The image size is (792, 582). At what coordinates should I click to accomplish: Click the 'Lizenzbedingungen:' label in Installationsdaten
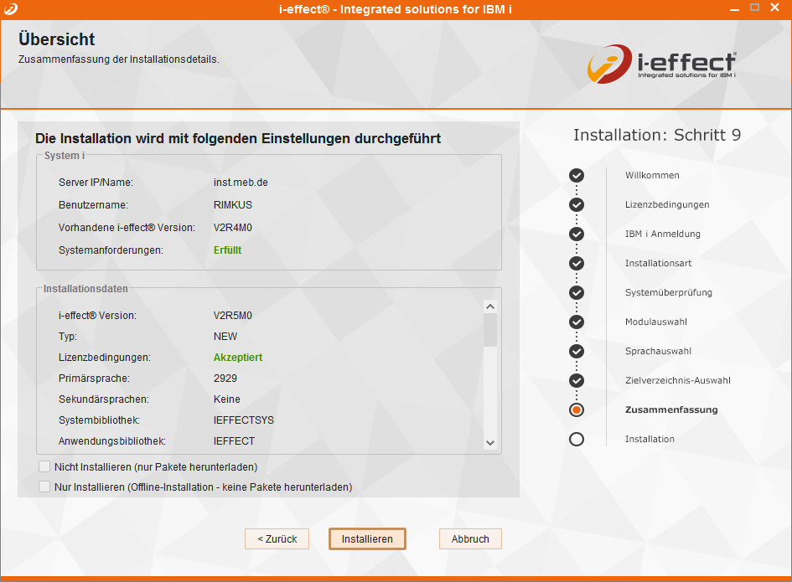[x=105, y=358]
